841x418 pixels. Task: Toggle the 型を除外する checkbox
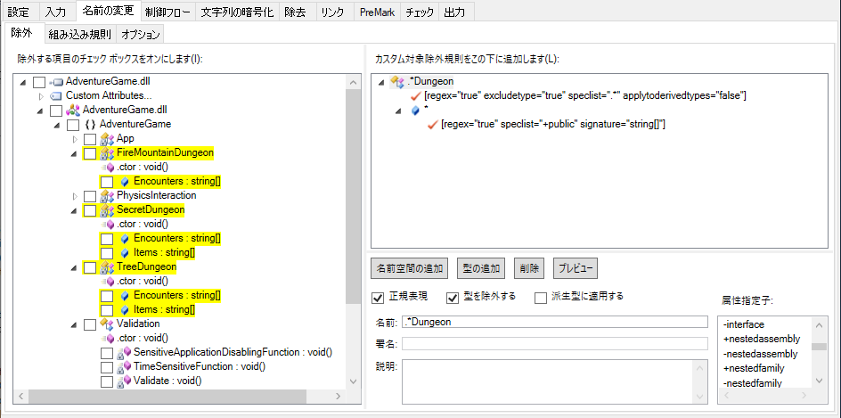453,298
